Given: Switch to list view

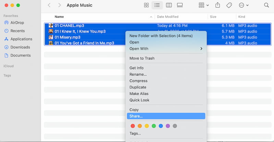Looking at the screenshot, I should pos(157,5).
